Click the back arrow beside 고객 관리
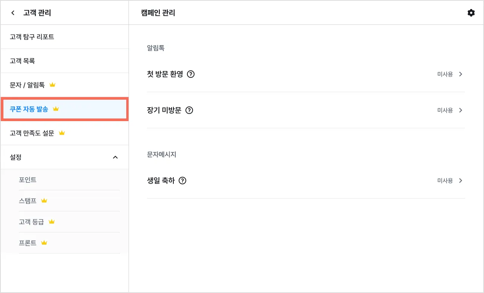 click(x=13, y=13)
